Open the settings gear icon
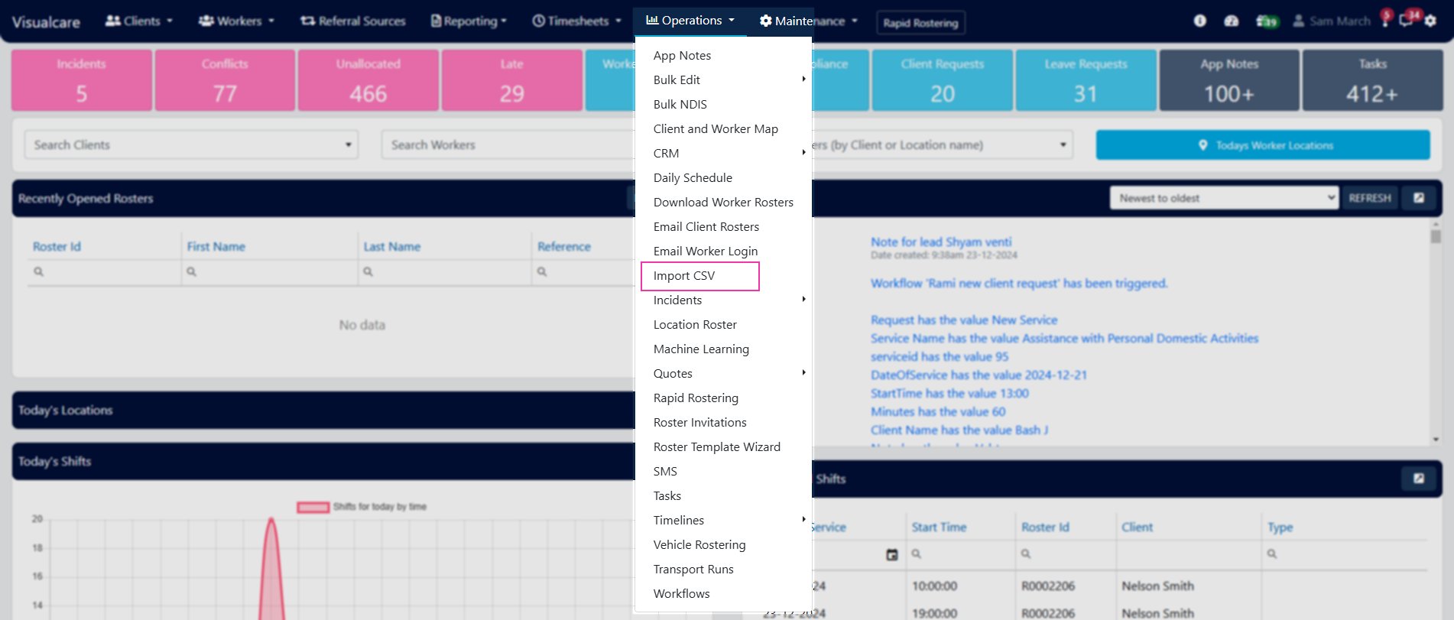This screenshot has height=620, width=1454. pos(1430,21)
